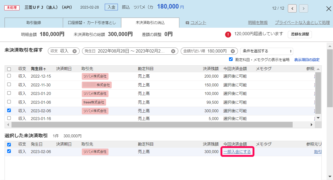
Task: Click the red exclamation warning icon
Action: pos(228,34)
